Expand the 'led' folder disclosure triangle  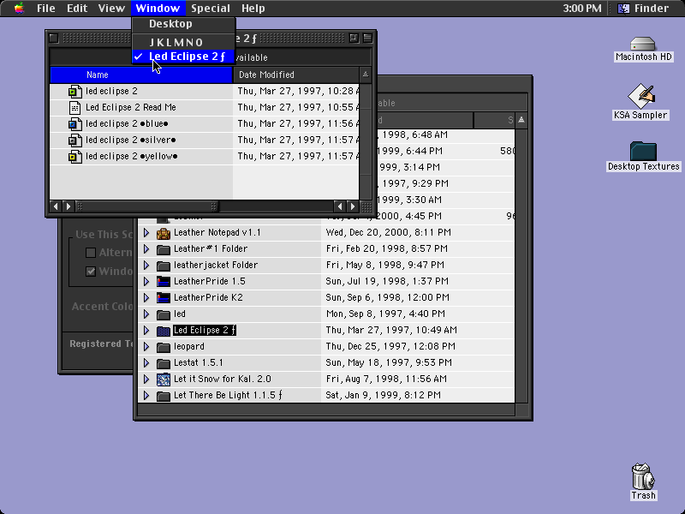(x=146, y=314)
